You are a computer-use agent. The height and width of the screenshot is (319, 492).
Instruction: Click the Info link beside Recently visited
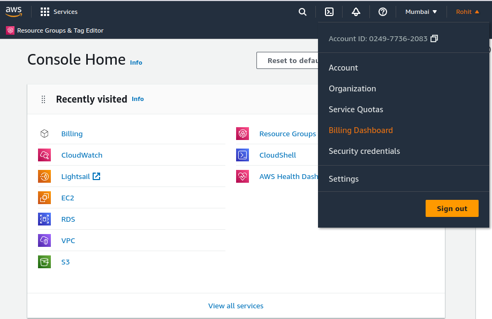click(x=138, y=99)
